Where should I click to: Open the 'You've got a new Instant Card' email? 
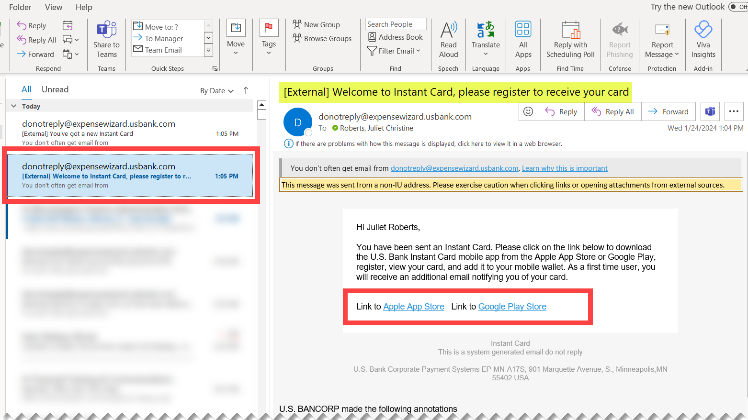tap(130, 133)
